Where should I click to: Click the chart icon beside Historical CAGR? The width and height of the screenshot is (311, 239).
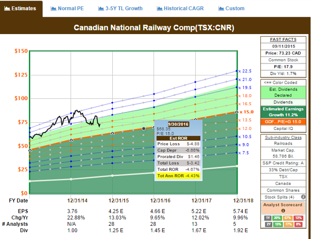(x=159, y=9)
